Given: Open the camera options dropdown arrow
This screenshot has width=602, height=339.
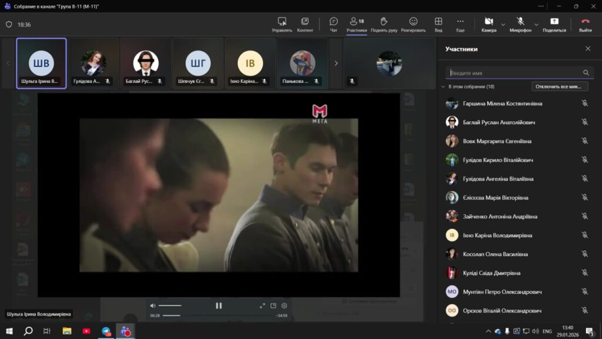Looking at the screenshot, I should click(503, 25).
